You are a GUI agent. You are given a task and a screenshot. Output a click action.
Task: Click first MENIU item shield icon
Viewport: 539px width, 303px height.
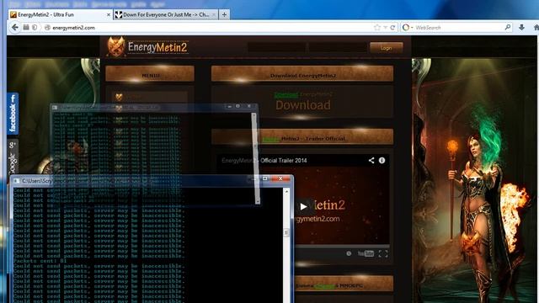click(x=119, y=98)
